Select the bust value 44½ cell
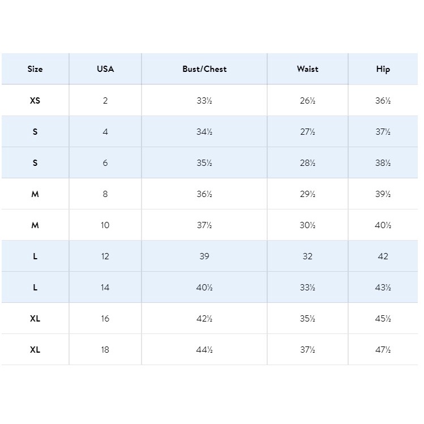 pyautogui.click(x=204, y=350)
